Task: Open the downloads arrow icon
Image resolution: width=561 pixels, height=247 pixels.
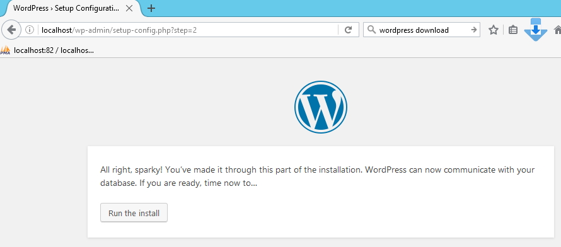Action: (536, 30)
